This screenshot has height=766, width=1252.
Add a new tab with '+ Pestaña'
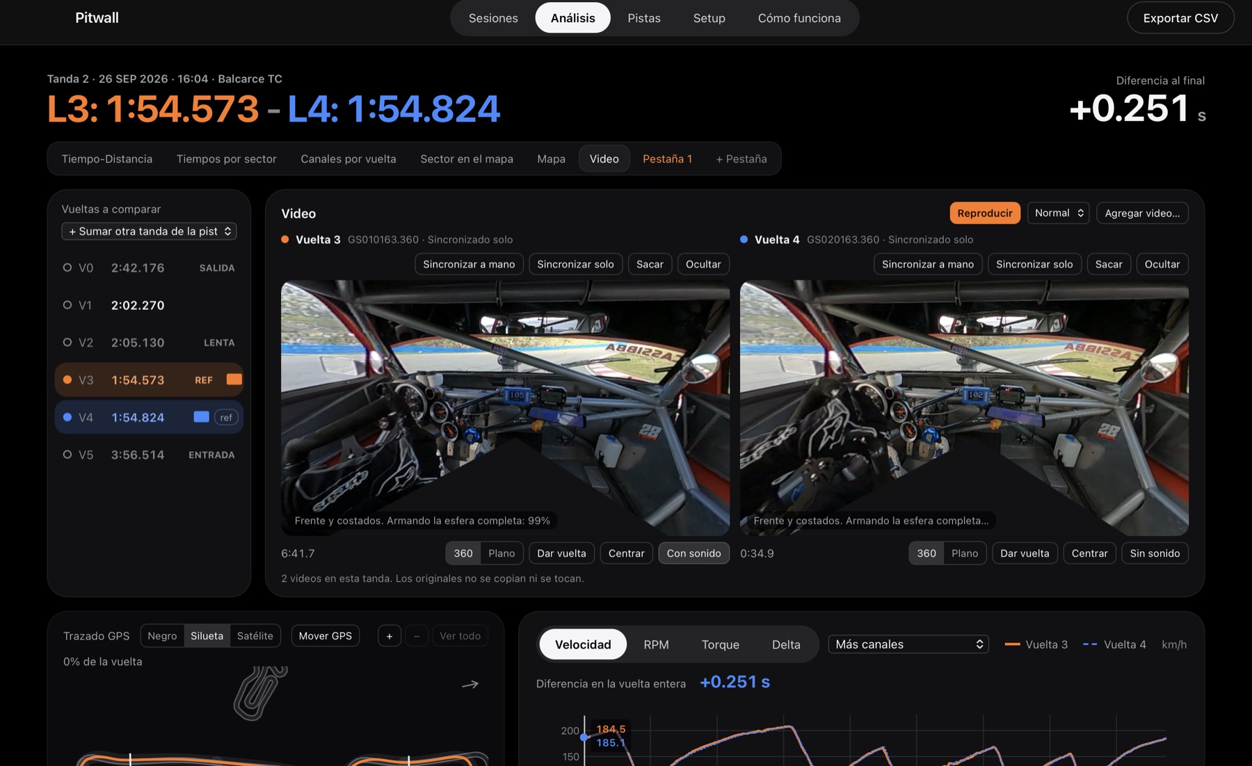[741, 159]
